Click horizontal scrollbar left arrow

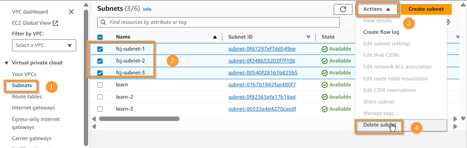(94, 119)
